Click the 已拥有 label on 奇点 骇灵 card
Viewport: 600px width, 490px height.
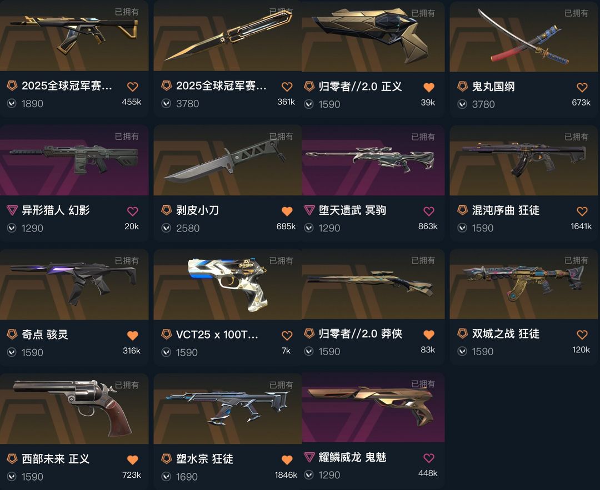coord(127,261)
